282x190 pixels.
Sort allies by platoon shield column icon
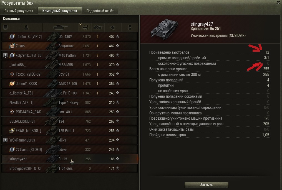point(5,27)
